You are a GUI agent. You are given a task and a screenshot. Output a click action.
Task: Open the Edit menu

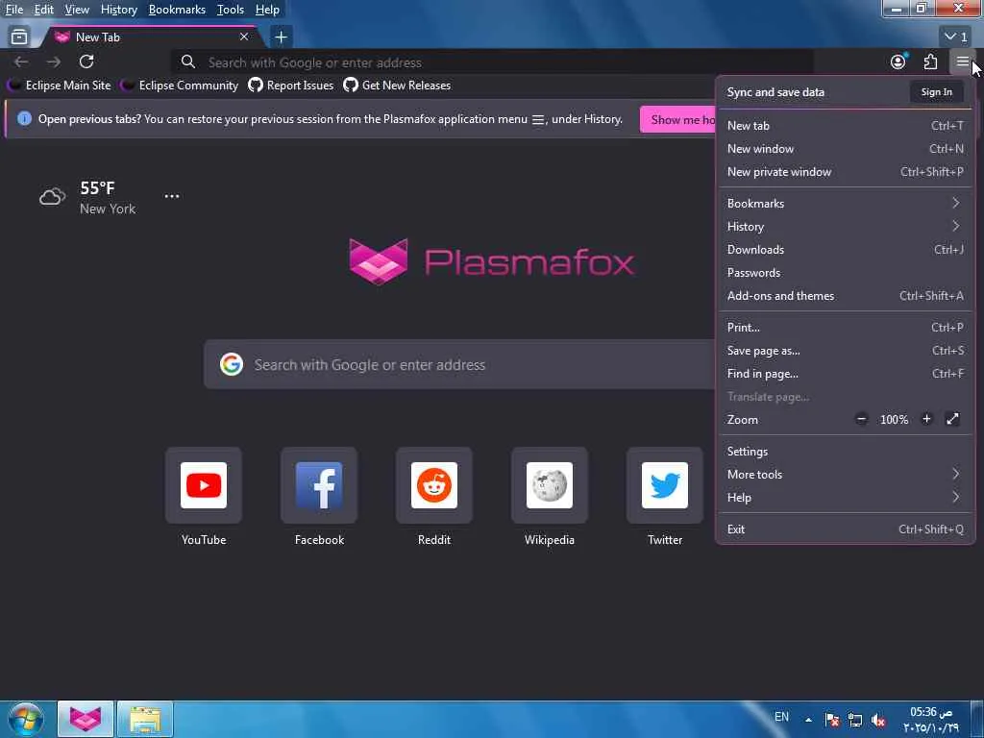(43, 10)
